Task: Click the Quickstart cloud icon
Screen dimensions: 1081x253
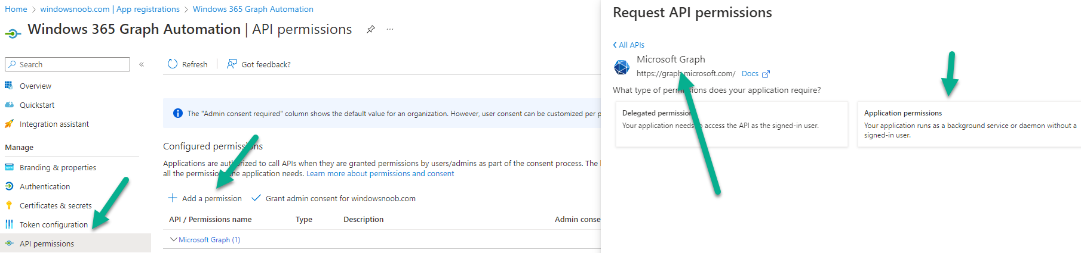Action: pos(9,105)
